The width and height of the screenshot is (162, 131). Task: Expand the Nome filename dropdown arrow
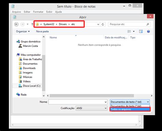(x=106, y=102)
